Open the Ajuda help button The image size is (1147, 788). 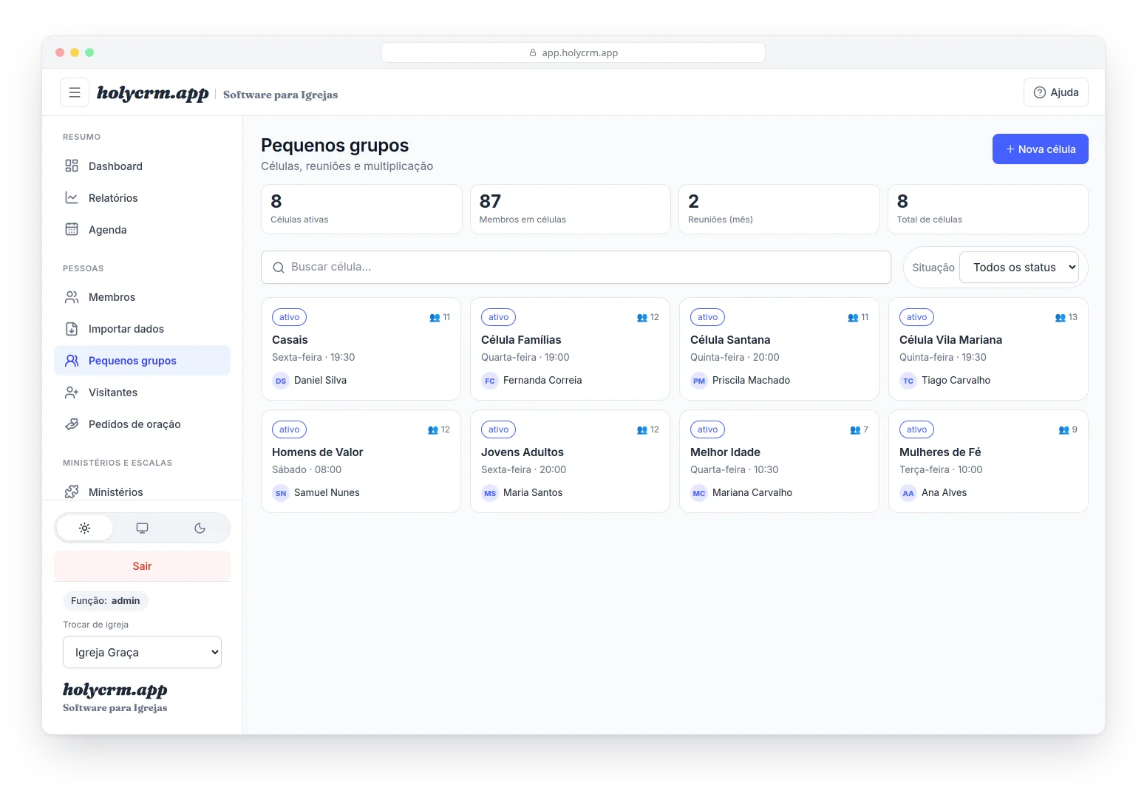[x=1055, y=92]
